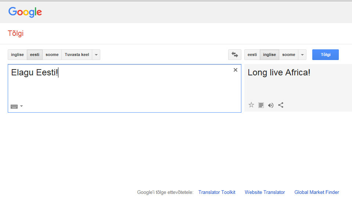This screenshot has width=352, height=210.
Task: Expand keyboard input method options arrow
Action: 22,106
